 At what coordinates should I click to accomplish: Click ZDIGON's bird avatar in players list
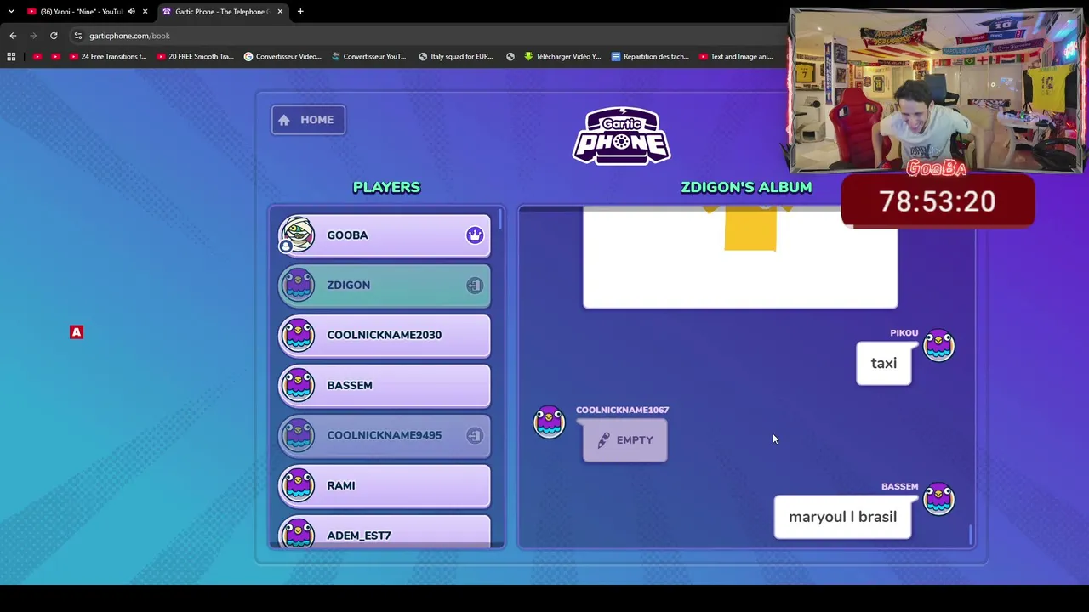[x=298, y=286]
